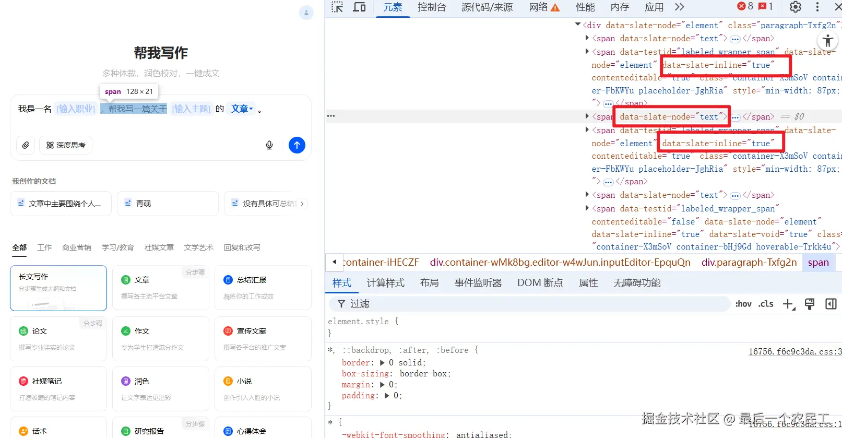Click the new style rule plus icon

[x=789, y=304]
